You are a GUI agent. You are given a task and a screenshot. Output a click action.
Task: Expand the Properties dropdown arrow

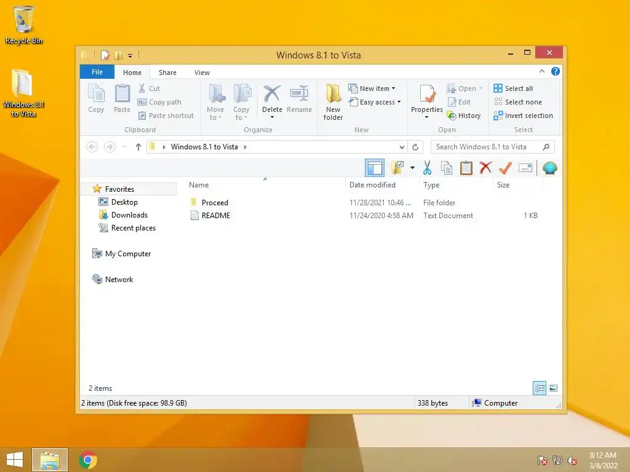[x=427, y=117]
